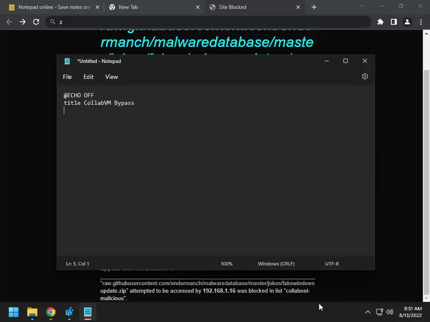The height and width of the screenshot is (322, 430).
Task: Click the '@ECHO OFF' line in Notepad
Action: tap(79, 95)
